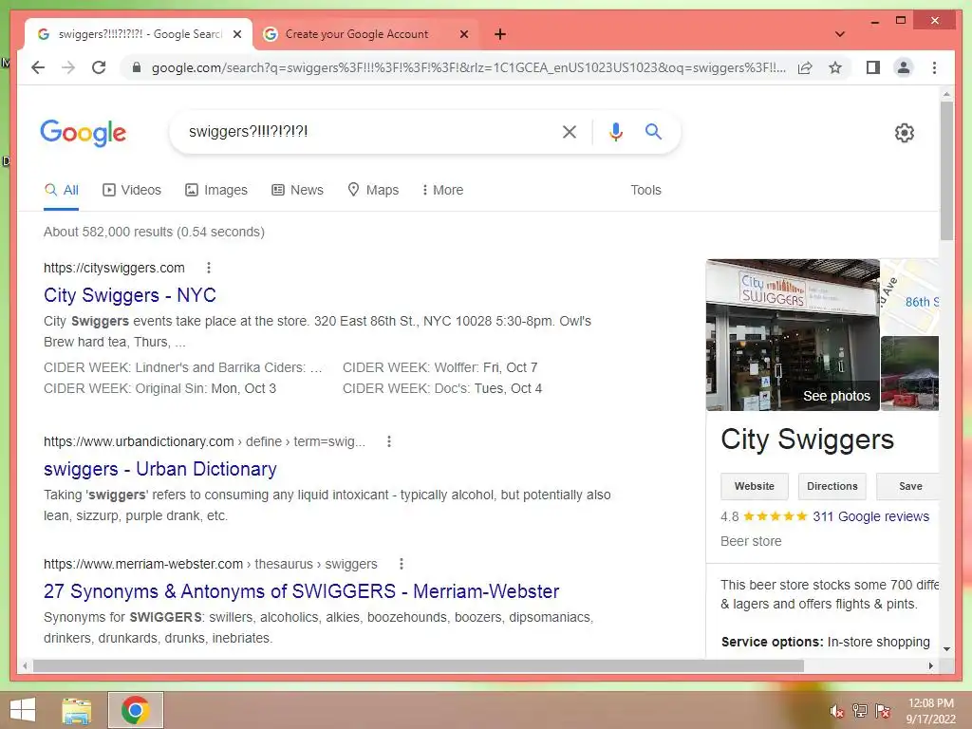The width and height of the screenshot is (972, 729).
Task: Switch to Maps results
Action: coord(373,190)
